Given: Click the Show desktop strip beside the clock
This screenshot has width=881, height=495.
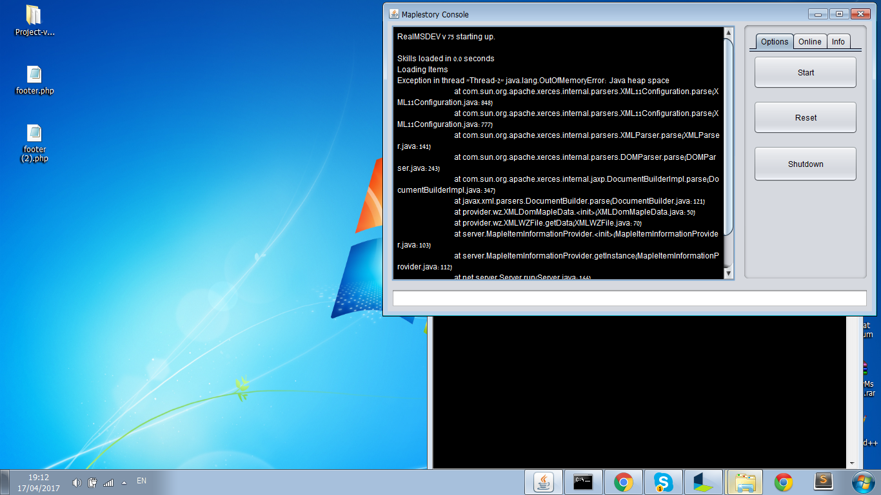Looking at the screenshot, I should coord(5,482).
